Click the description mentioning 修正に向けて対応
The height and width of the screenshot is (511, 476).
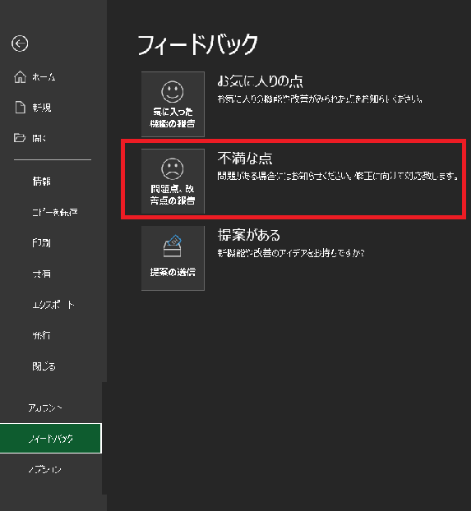coord(338,176)
